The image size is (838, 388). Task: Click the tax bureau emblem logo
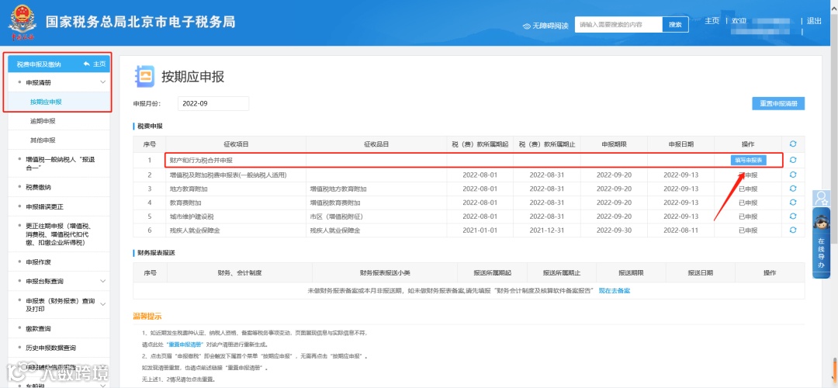click(21, 22)
